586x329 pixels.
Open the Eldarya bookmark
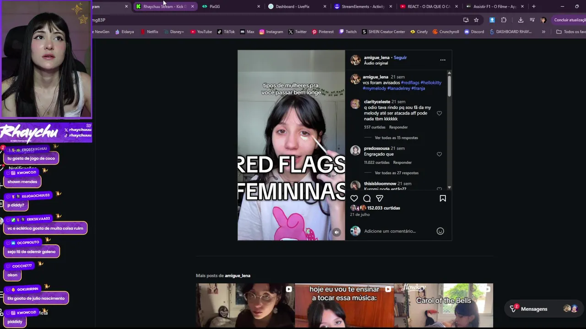[124, 32]
